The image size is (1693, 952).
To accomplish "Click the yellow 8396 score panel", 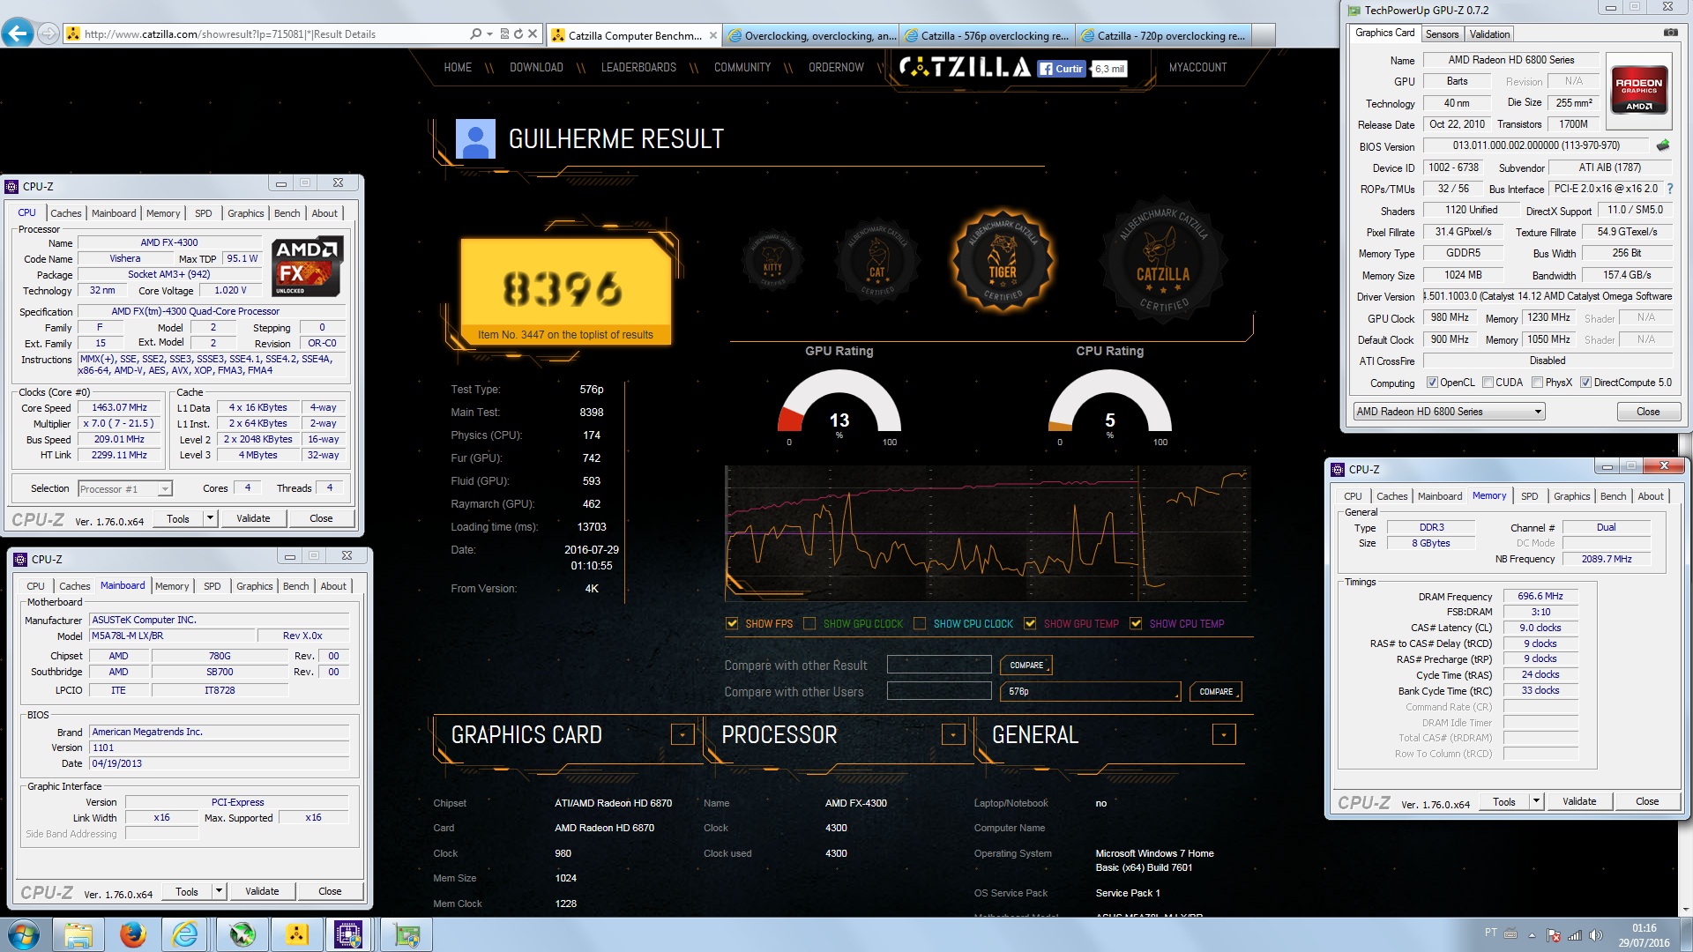I will coord(565,291).
